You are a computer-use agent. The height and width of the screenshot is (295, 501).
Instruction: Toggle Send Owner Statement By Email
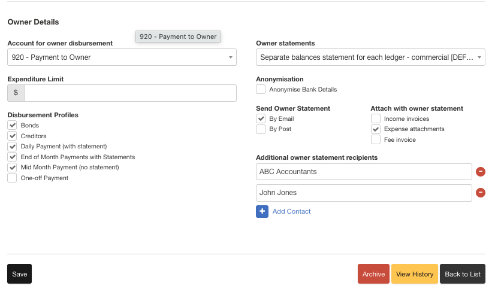261,118
